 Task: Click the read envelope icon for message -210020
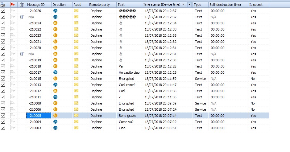point(76,47)
